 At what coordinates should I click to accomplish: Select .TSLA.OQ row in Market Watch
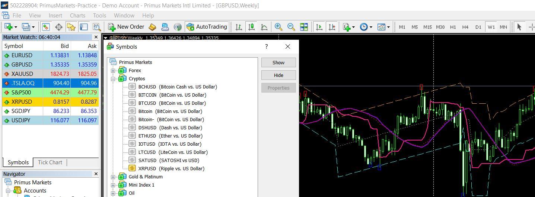tap(50, 83)
